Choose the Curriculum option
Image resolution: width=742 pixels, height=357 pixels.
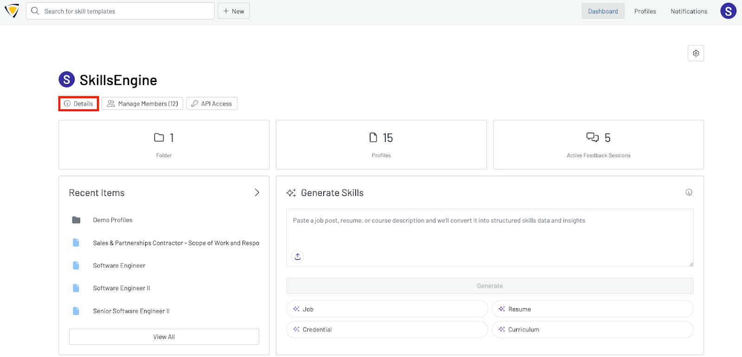click(592, 330)
